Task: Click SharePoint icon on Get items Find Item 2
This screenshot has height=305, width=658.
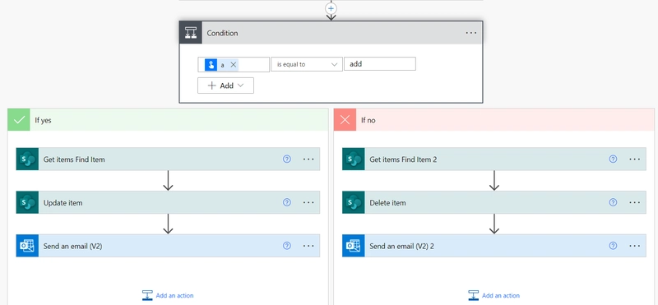Action: pos(354,159)
